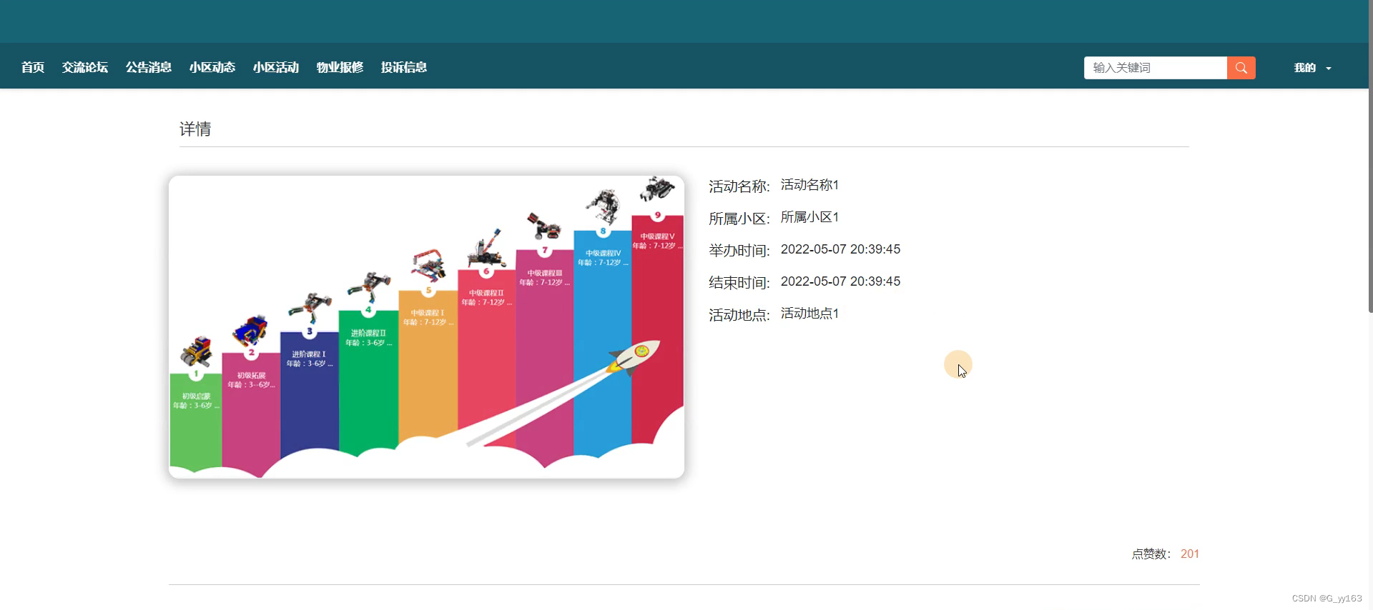
Task: Click the 点赞数 label
Action: click(x=1151, y=554)
